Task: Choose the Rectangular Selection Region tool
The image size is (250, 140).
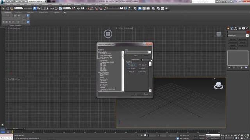Action: (43, 8)
